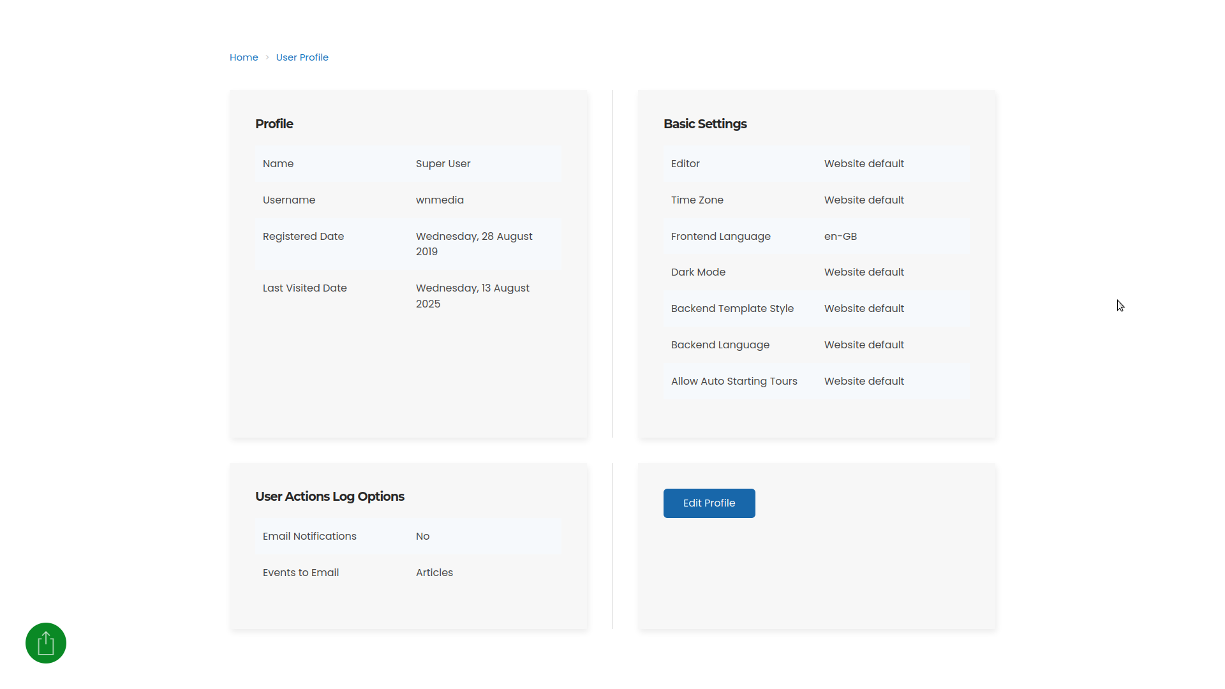1225x689 pixels.
Task: Click the User Actions Log Options heading
Action: coord(329,496)
